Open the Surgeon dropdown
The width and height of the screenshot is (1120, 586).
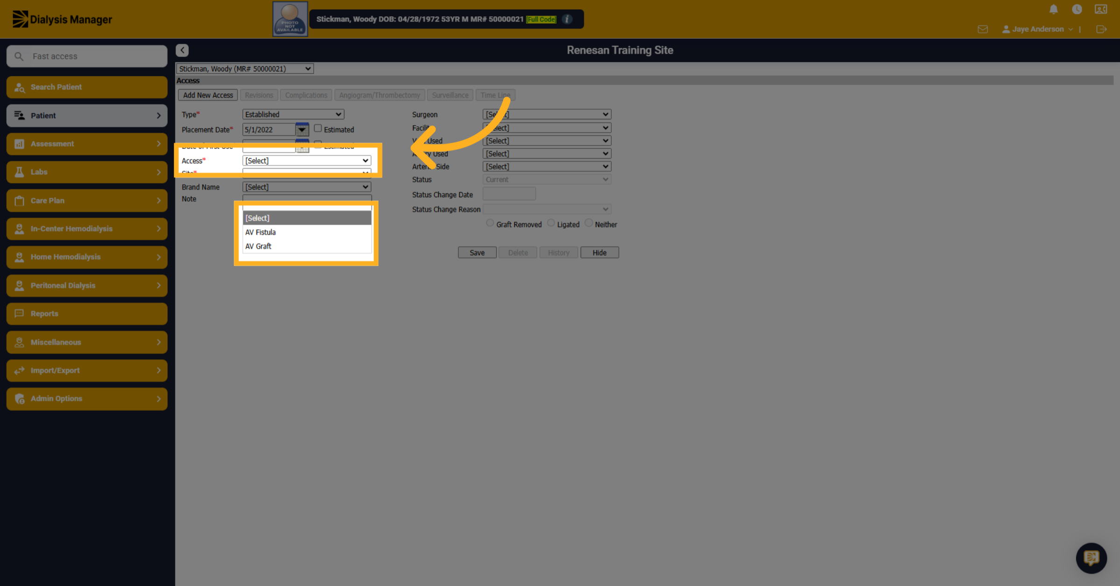pyautogui.click(x=547, y=114)
